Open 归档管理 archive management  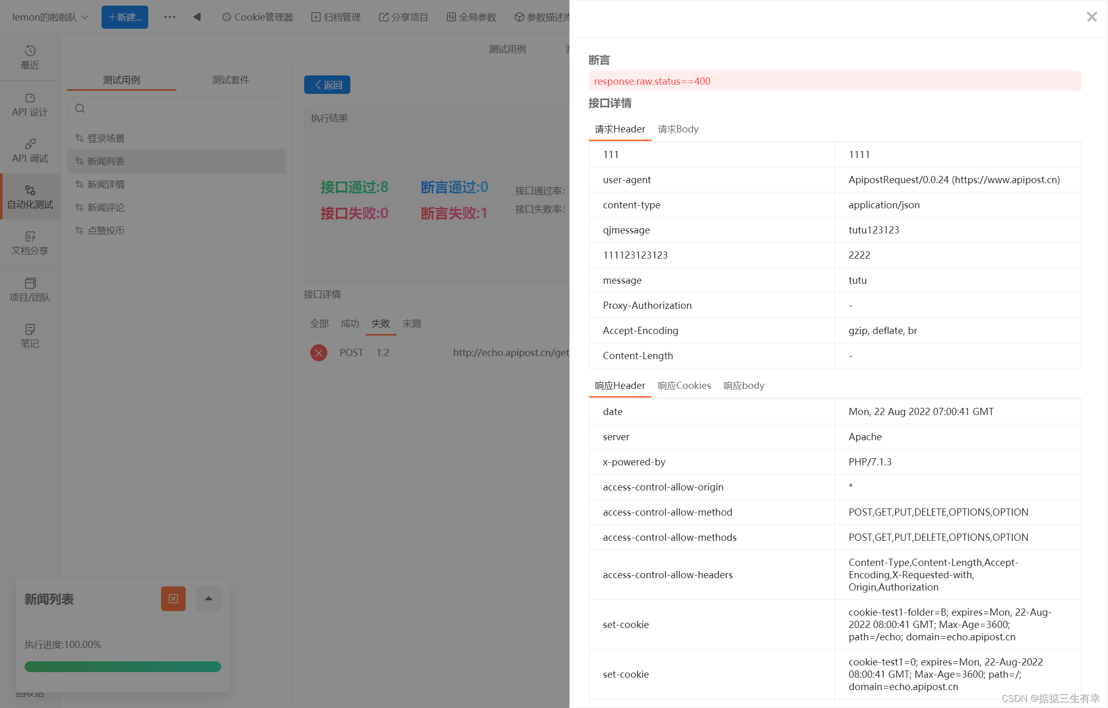click(x=336, y=17)
